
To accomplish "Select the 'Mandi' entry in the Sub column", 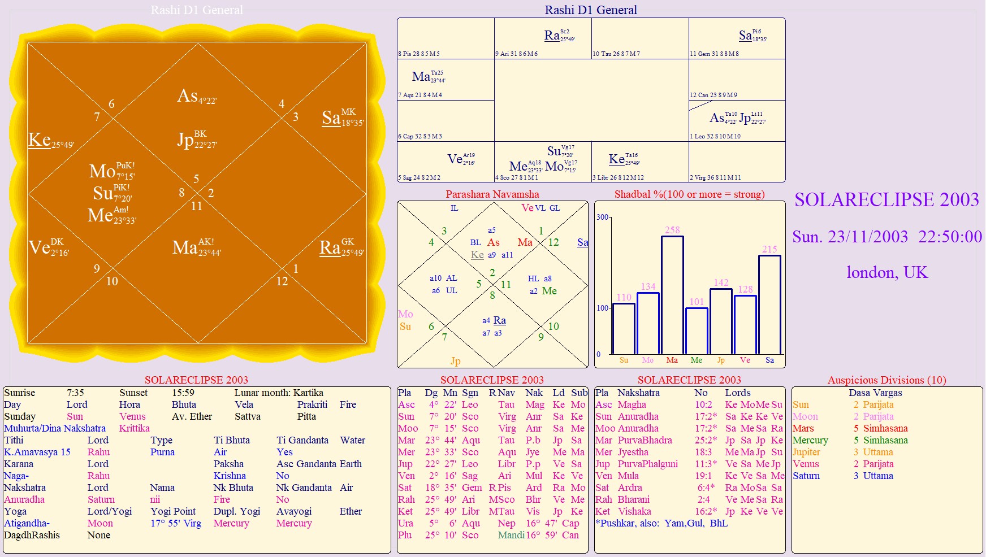I will [x=511, y=535].
